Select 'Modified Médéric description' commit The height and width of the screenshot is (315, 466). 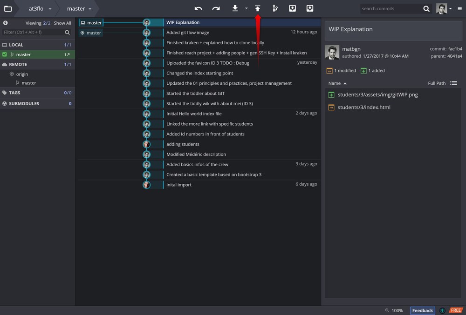click(x=242, y=154)
